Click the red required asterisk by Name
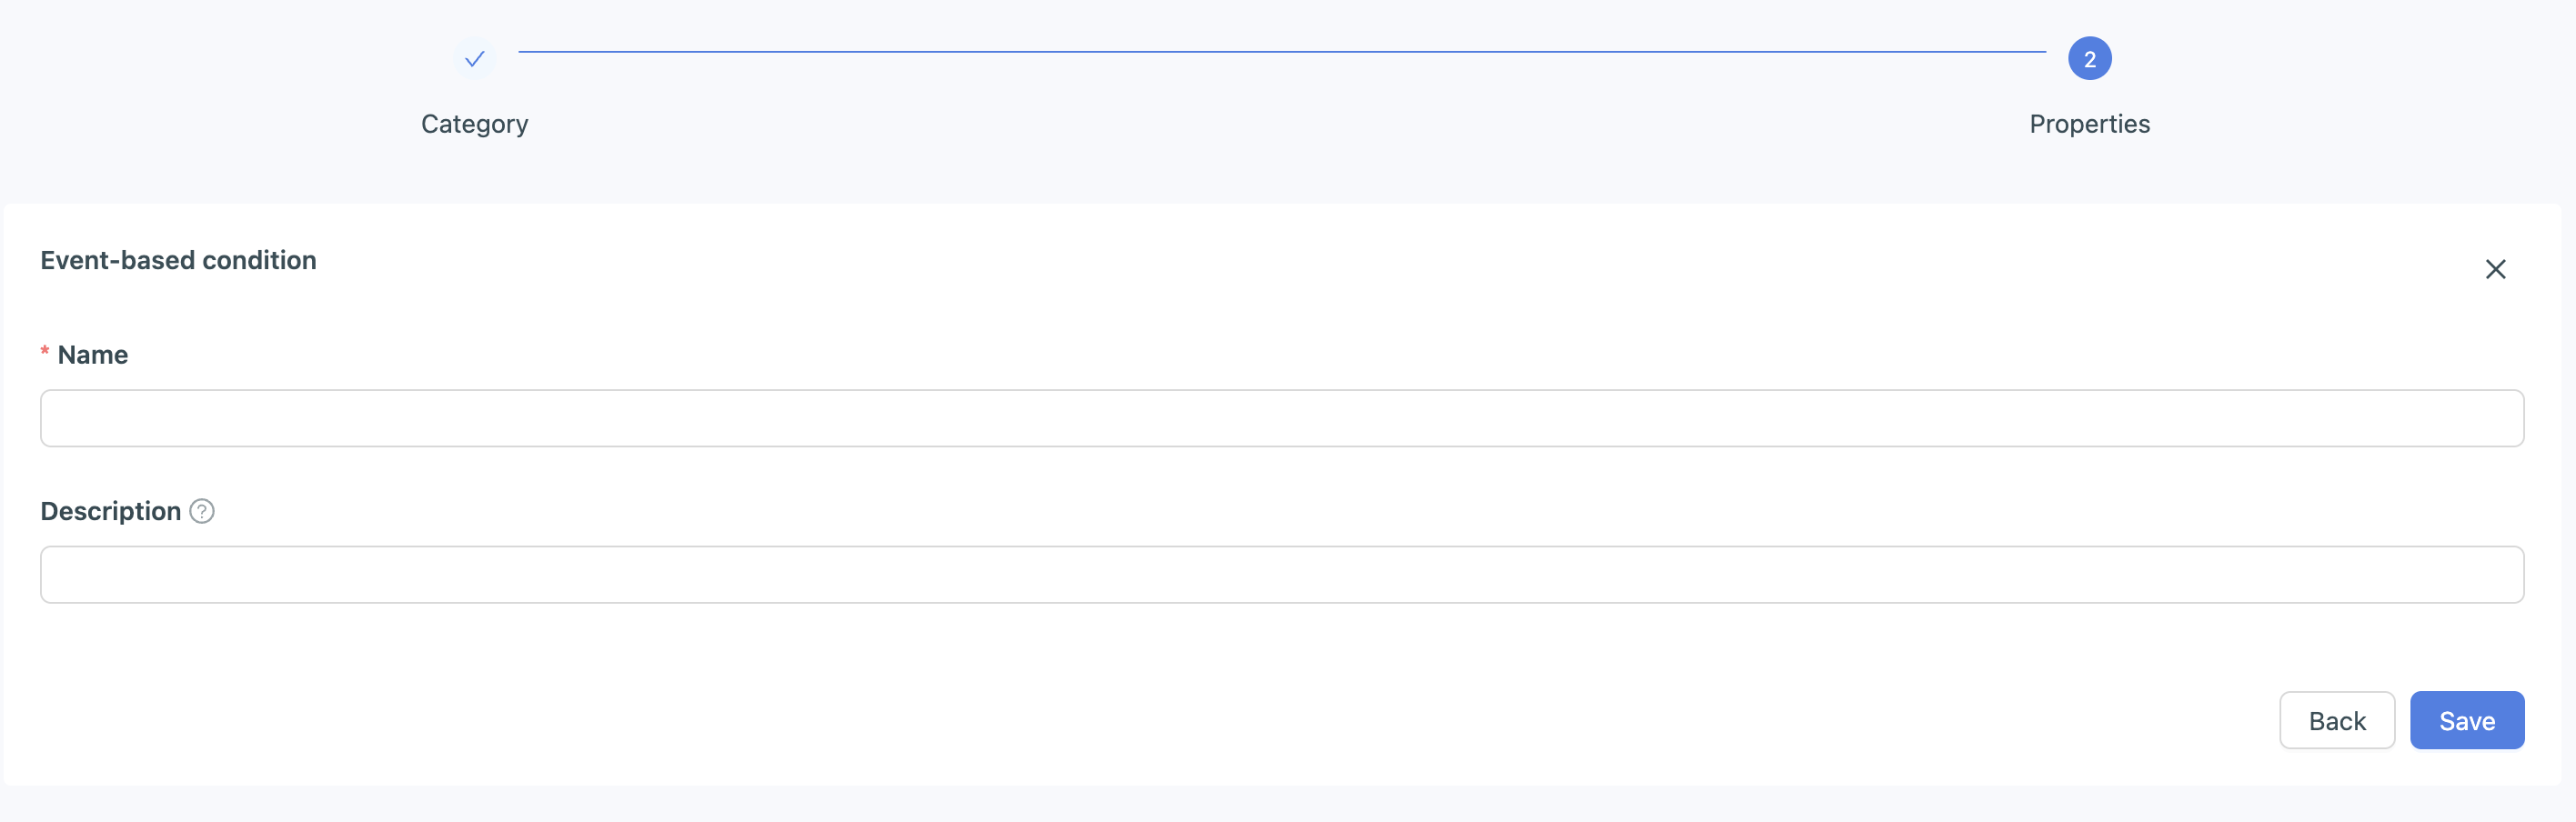 coord(45,352)
